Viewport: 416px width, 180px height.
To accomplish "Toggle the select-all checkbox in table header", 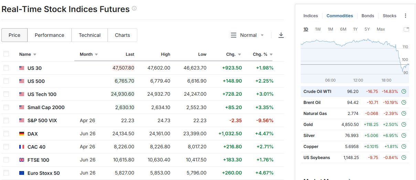I will [6, 54].
